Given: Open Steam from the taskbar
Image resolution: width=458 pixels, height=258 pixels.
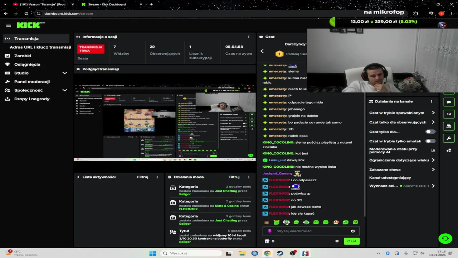Looking at the screenshot, I should coord(280,253).
